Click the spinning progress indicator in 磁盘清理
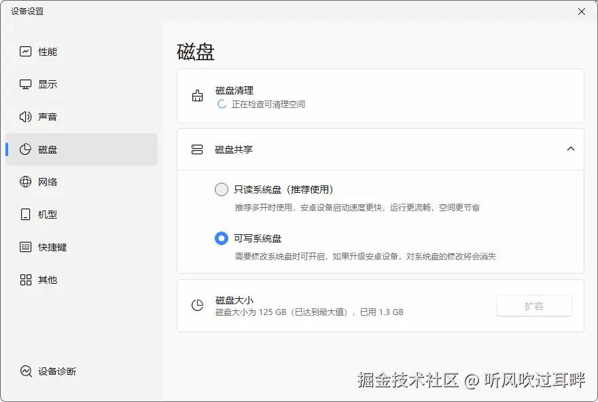 tap(222, 105)
